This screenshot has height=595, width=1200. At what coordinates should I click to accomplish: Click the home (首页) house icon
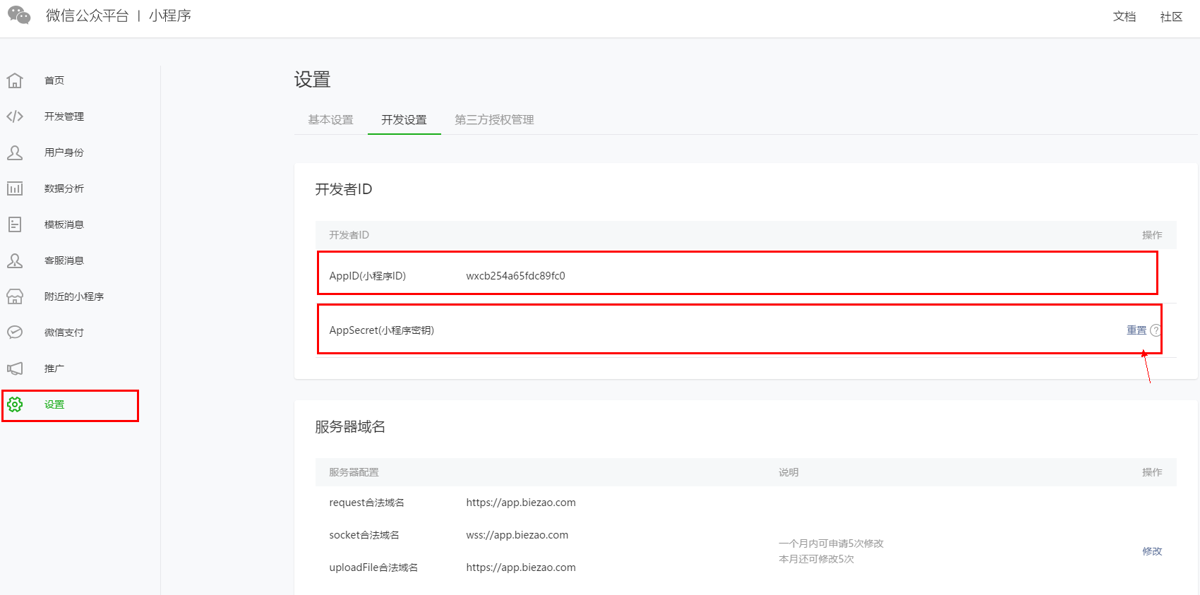point(15,80)
